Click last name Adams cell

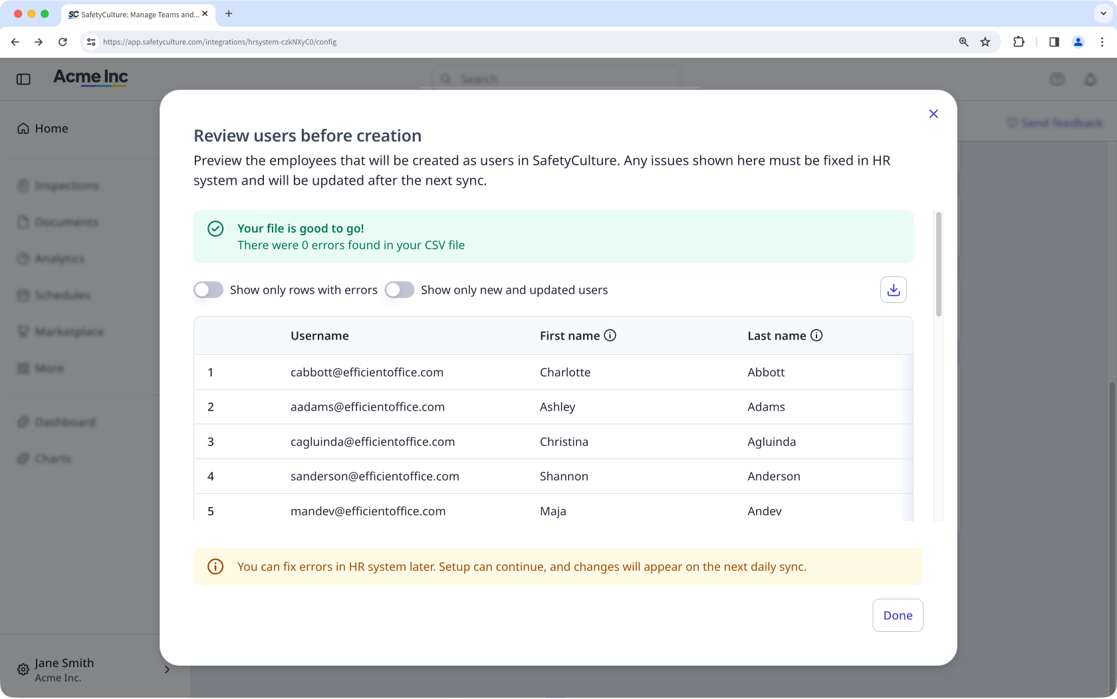pos(766,407)
